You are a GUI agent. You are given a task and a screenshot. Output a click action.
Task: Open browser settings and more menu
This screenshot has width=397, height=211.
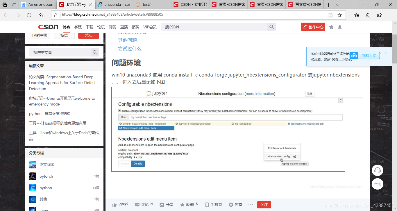click(x=391, y=15)
